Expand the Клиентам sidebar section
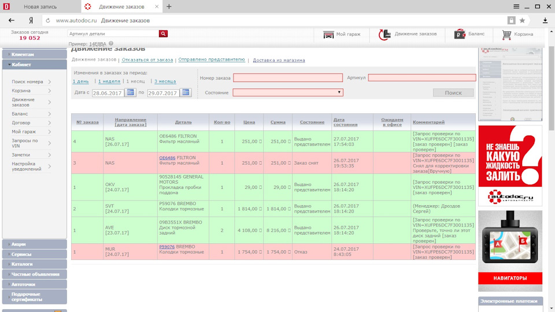This screenshot has height=312, width=555. [34, 54]
